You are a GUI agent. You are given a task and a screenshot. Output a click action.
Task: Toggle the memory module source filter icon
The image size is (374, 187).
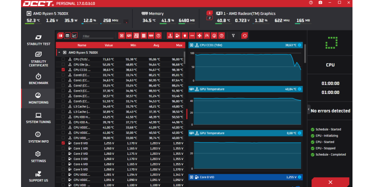click(151, 36)
